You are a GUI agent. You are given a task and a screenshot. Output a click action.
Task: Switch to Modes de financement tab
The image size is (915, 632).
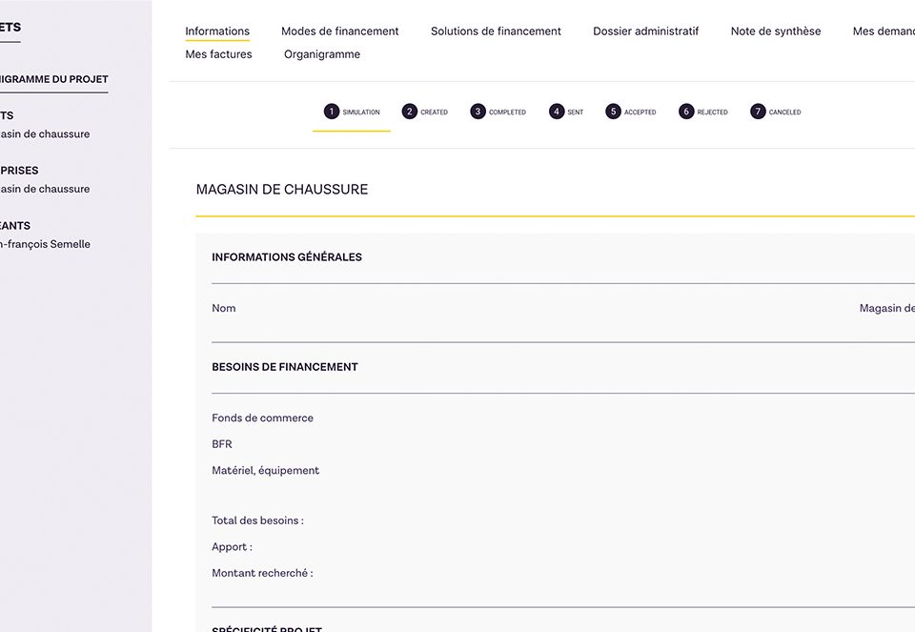point(339,31)
